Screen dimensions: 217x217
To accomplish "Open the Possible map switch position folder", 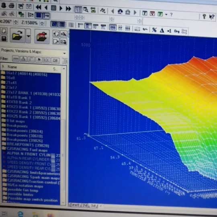I will [x=31, y=199].
